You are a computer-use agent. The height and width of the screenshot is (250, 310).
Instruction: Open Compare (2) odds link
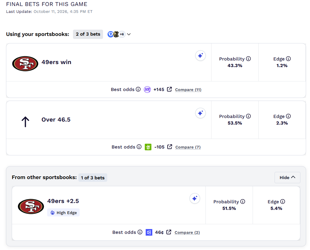click(x=187, y=232)
